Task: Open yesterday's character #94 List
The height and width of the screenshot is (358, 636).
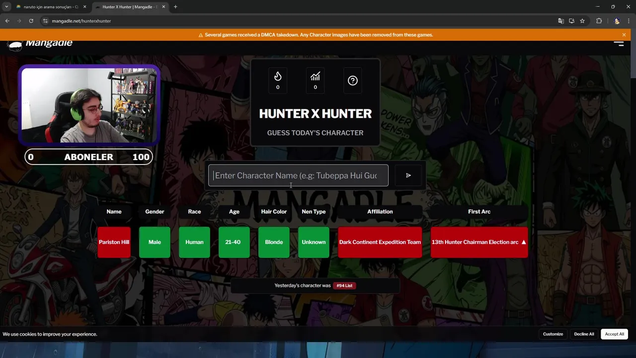Action: click(344, 285)
